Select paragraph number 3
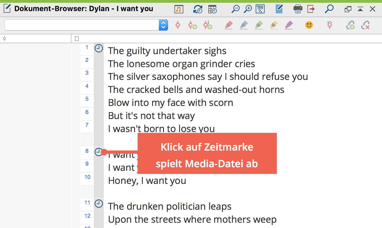Screen dimensions: 382x228 pyautogui.click(x=87, y=73)
